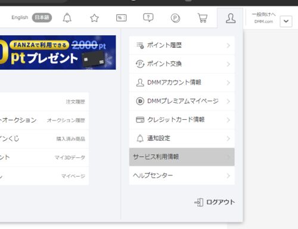
Task: Expand the 一般向けへ DMM.com dropdown arrow
Action: (x=286, y=21)
